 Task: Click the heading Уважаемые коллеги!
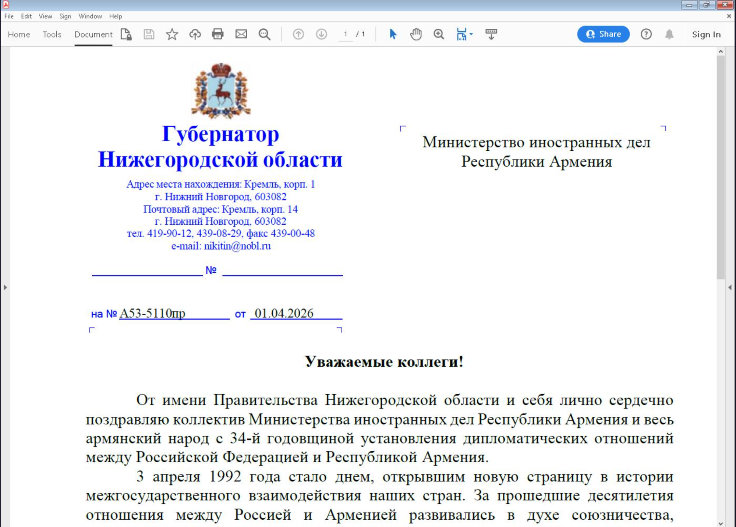tap(384, 362)
